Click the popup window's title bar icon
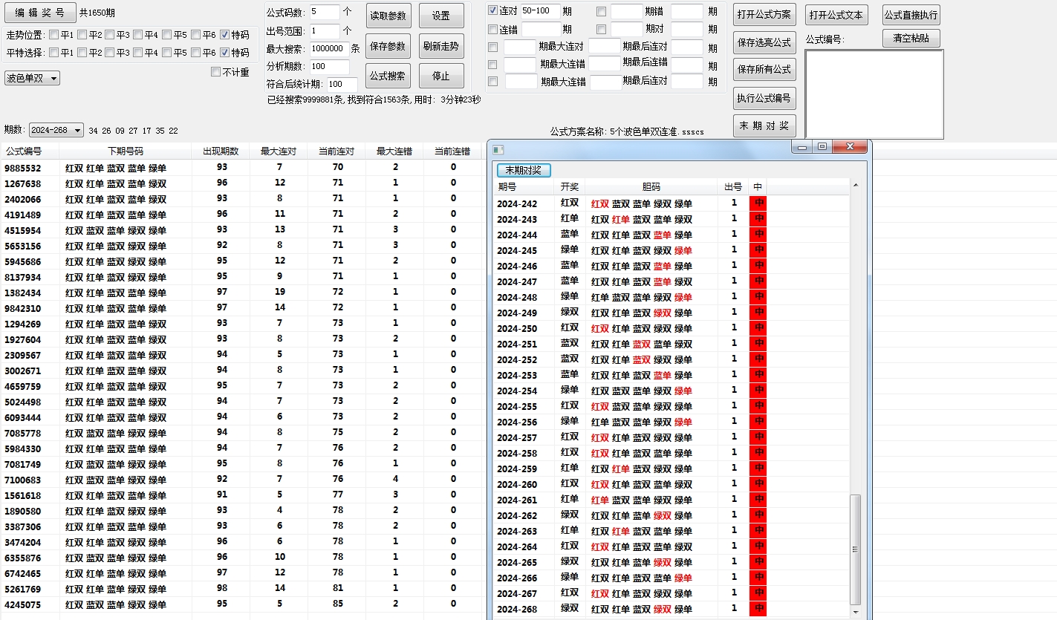 (498, 149)
